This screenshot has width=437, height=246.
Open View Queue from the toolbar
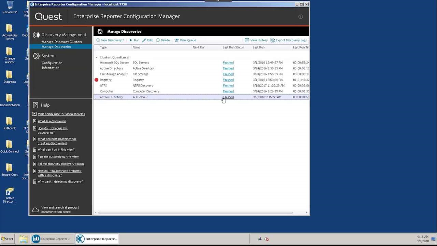click(185, 40)
